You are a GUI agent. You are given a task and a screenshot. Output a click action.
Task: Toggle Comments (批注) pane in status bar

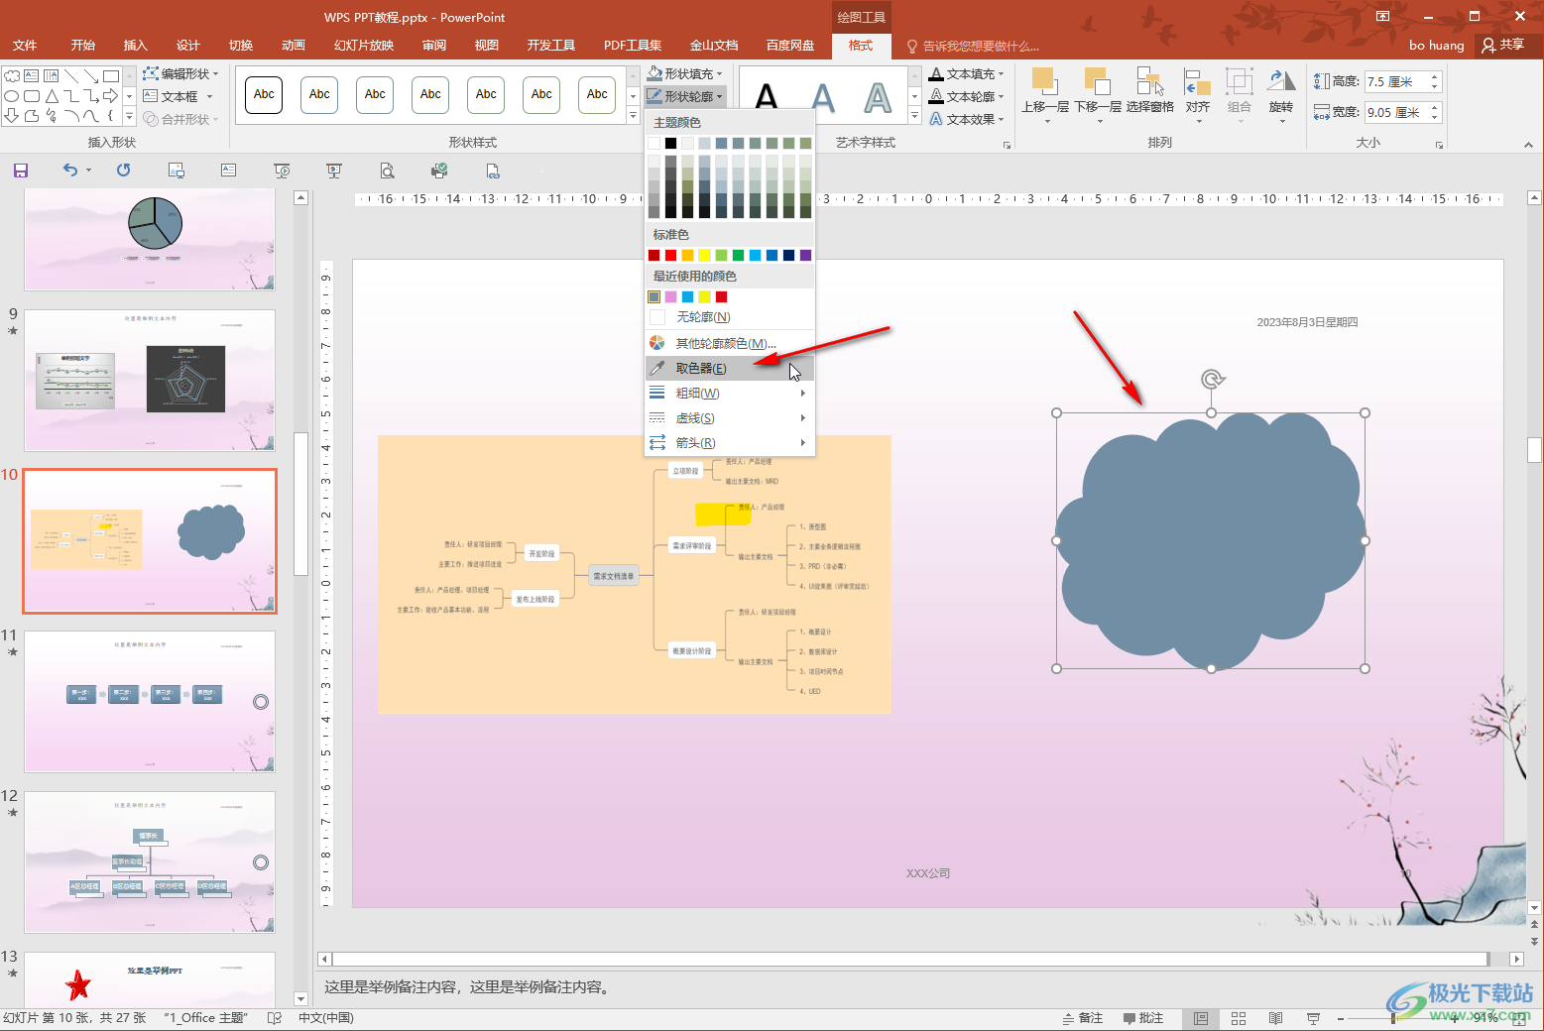tap(1143, 1018)
